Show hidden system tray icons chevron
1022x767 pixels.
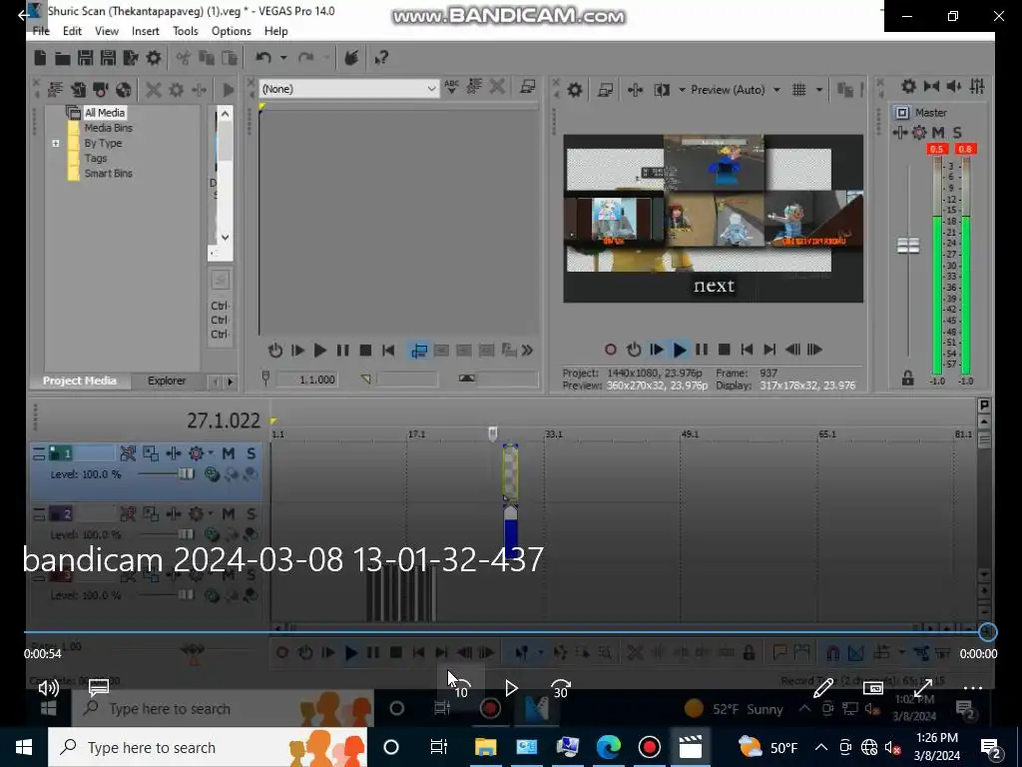(821, 747)
